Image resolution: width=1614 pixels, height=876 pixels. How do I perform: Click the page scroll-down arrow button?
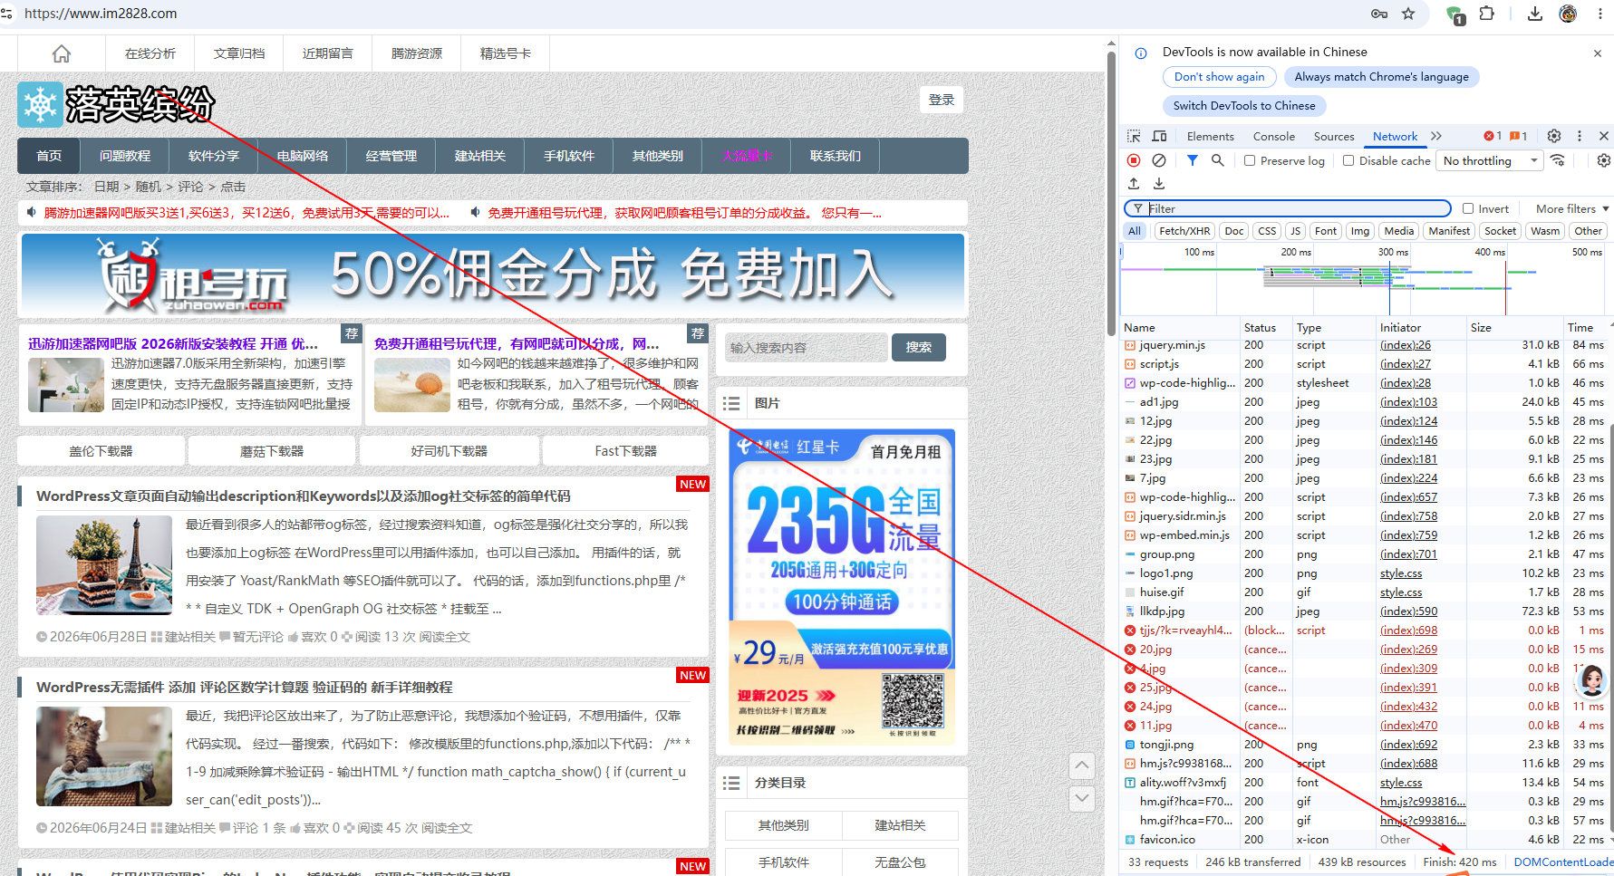point(1082,798)
